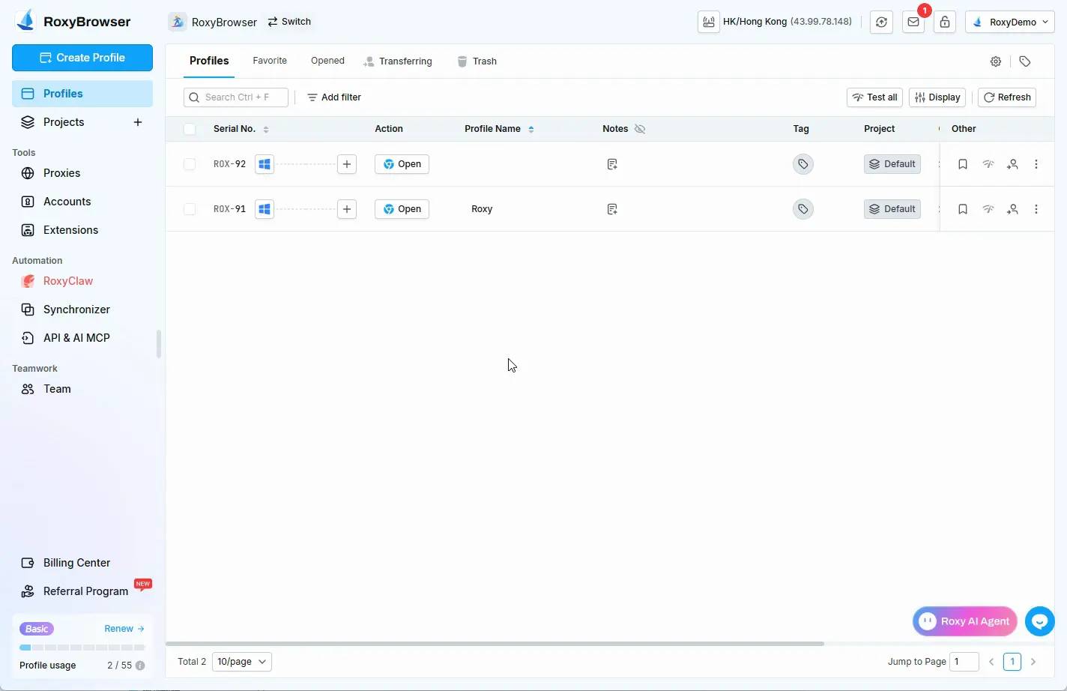
Task: Click the Windows OS icon for ROX-91
Action: pos(265,209)
